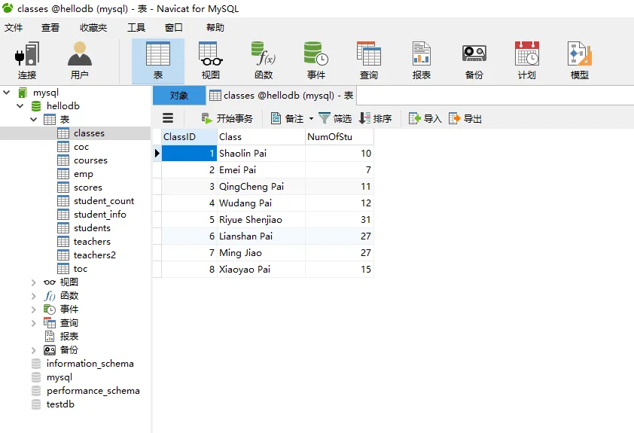Screen dimensions: 634x433
Task: Open the Connection (连接) tool
Action: [27, 61]
